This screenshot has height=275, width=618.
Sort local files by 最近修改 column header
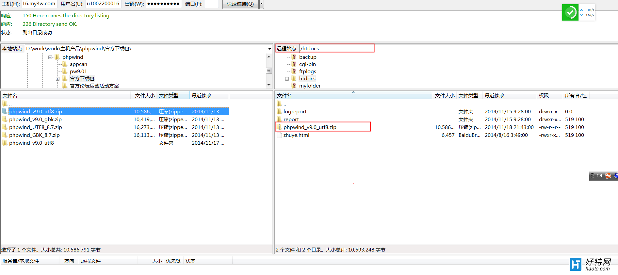point(209,96)
